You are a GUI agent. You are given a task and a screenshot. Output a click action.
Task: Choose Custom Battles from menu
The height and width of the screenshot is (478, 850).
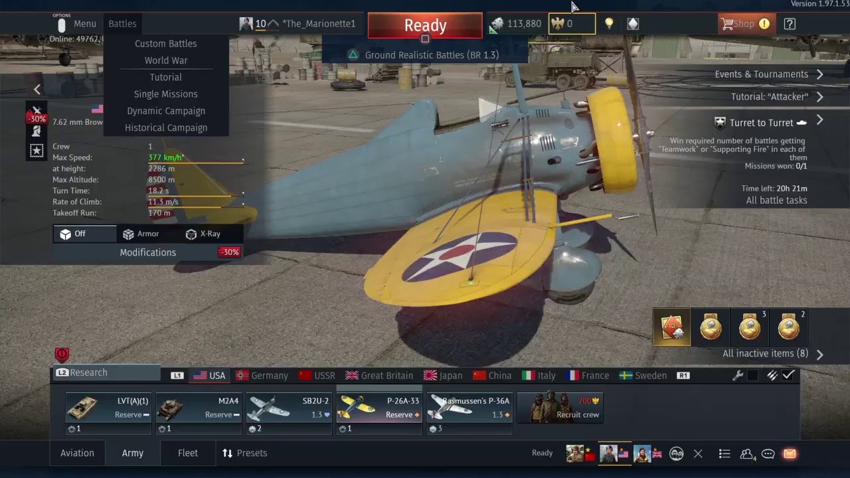[x=166, y=43]
